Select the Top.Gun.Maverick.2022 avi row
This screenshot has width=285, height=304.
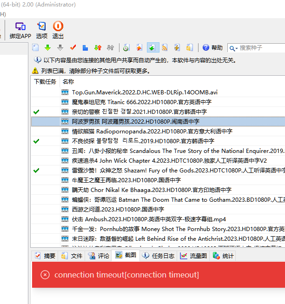pyautogui.click(x=158, y=92)
